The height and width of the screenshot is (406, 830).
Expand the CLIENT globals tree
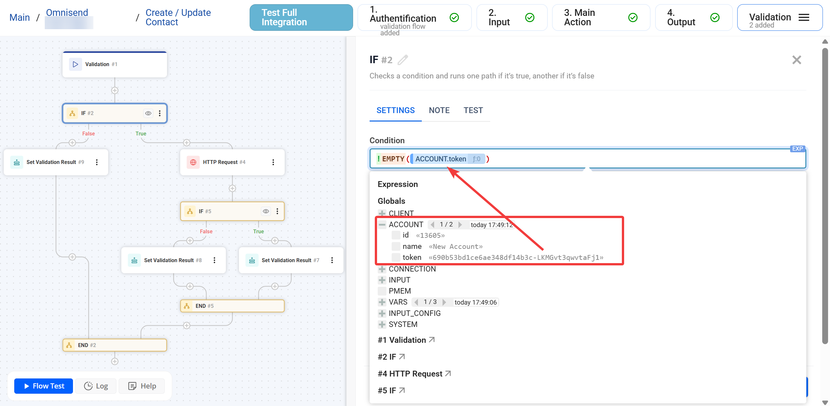pyautogui.click(x=382, y=213)
